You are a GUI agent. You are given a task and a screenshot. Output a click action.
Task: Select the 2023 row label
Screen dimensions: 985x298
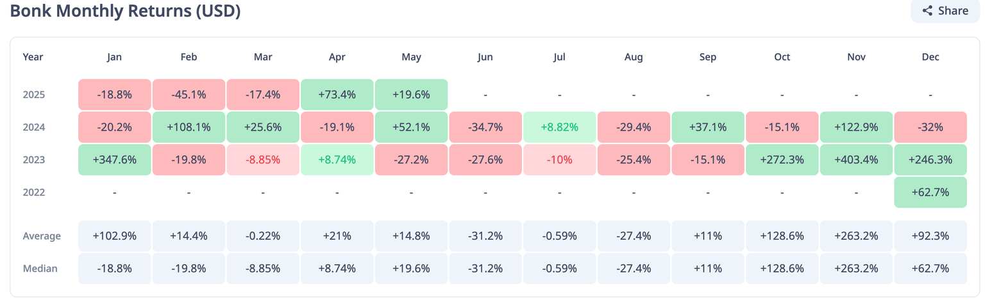(34, 160)
